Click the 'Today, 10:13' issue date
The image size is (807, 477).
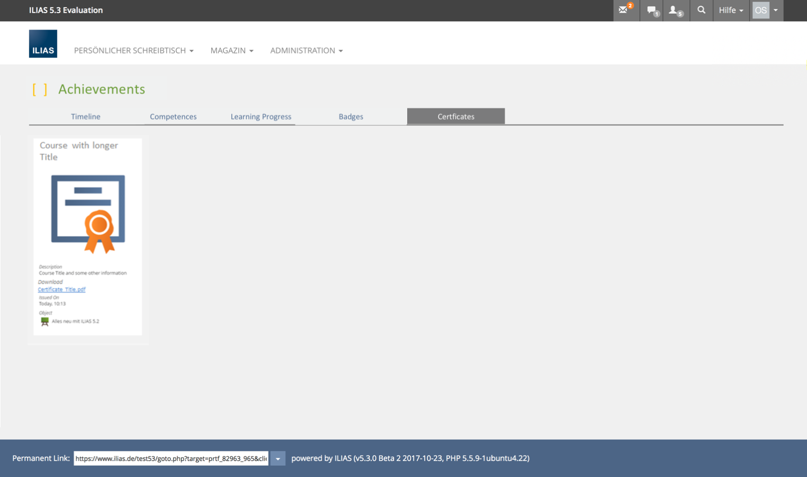pyautogui.click(x=52, y=304)
